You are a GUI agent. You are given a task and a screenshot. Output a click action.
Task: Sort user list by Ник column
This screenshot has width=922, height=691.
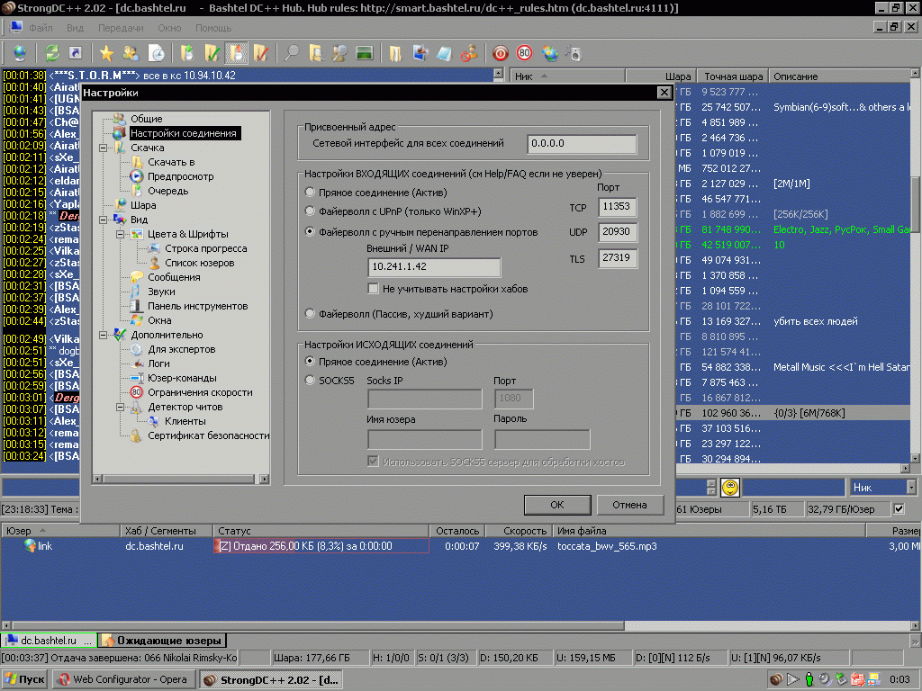point(567,76)
